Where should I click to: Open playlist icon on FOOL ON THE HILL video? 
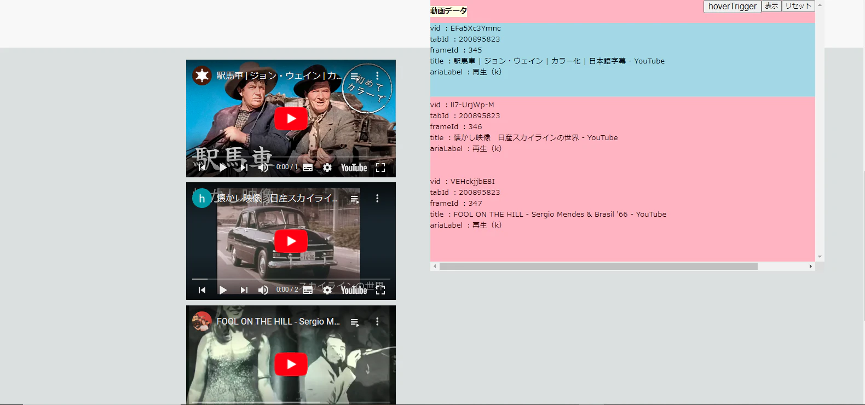[x=355, y=322]
